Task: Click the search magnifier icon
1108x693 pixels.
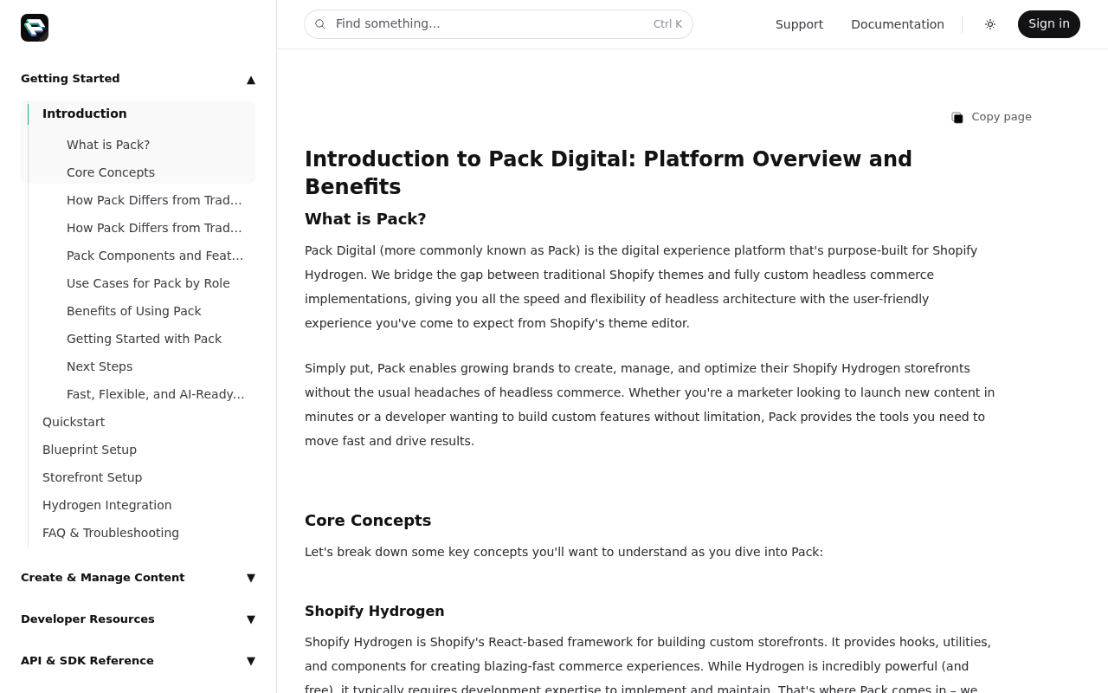Action: (320, 24)
